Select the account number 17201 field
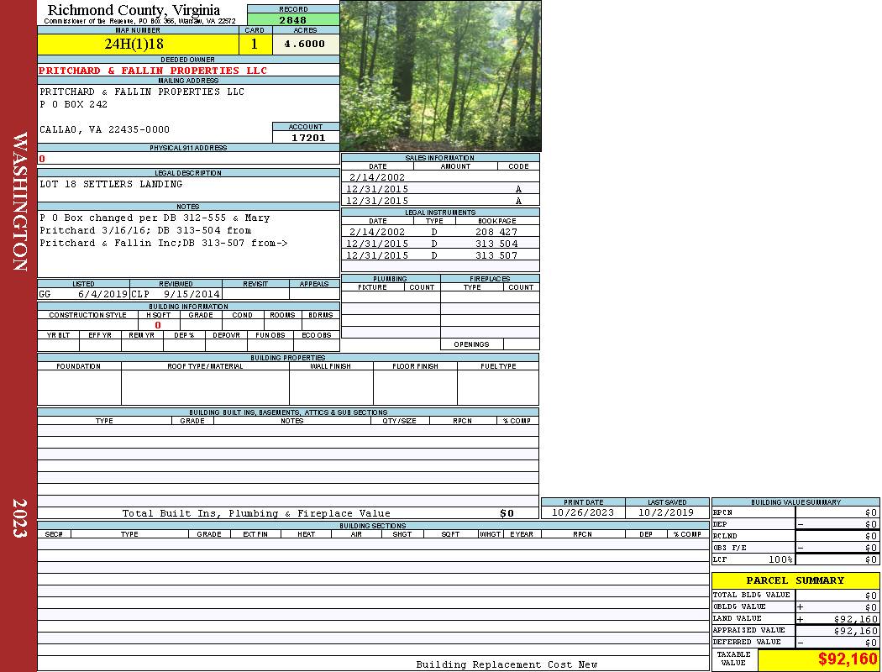Viewport: 882px width, 672px height. 306,138
